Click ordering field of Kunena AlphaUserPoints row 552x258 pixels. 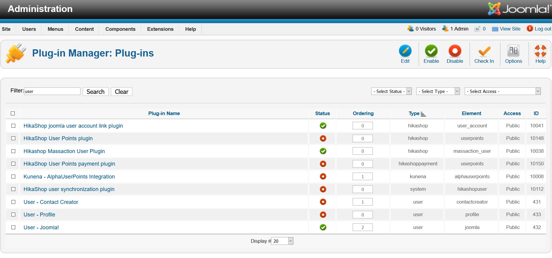(x=362, y=176)
